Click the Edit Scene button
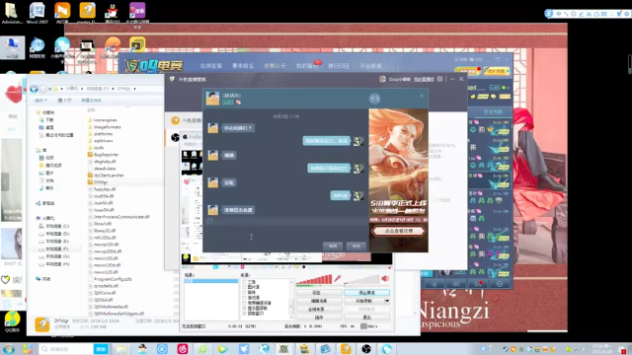Image resolution: width=632 pixels, height=355 pixels. pos(319,301)
